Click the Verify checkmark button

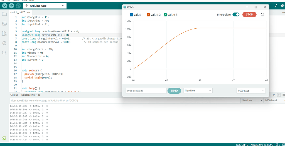[5, 6]
